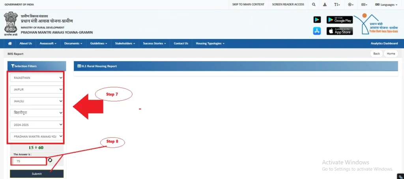Click the table icon beside H.1 Rural Housing Report
The width and height of the screenshot is (404, 179).
click(79, 66)
